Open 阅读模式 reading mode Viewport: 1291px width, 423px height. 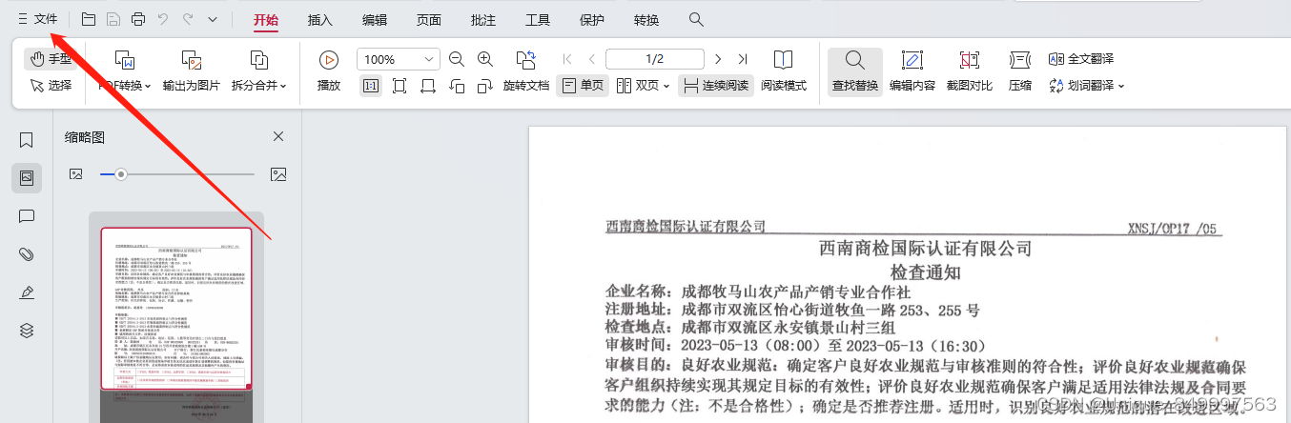click(x=784, y=71)
